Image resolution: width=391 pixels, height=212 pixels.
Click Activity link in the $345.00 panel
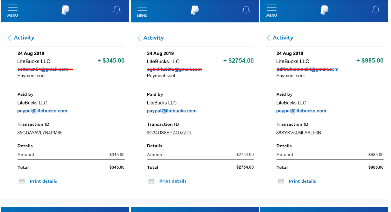(x=24, y=38)
